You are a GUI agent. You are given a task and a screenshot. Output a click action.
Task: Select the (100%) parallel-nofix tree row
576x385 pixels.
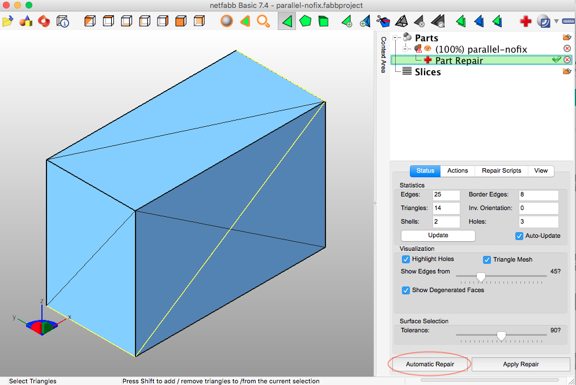click(x=481, y=49)
